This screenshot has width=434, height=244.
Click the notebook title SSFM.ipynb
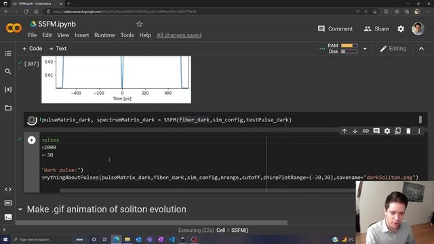point(57,24)
